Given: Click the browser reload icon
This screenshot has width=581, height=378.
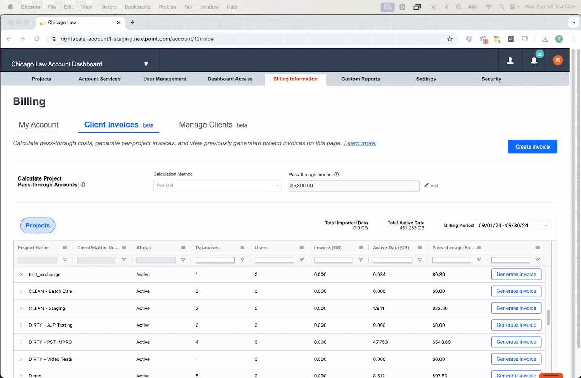Looking at the screenshot, I should tap(37, 39).
